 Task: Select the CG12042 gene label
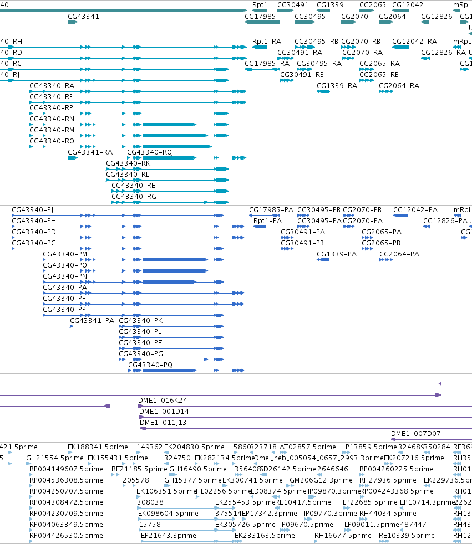coord(408,5)
